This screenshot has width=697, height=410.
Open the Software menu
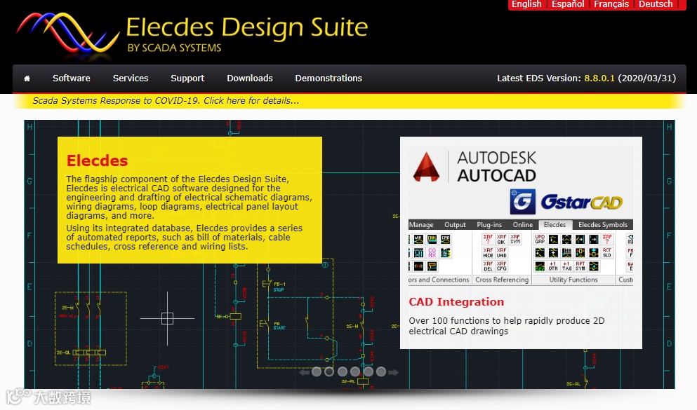(x=71, y=78)
